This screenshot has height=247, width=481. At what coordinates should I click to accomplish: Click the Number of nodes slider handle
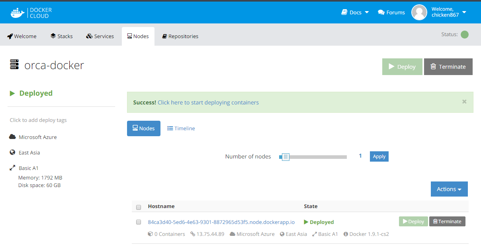[285, 157]
